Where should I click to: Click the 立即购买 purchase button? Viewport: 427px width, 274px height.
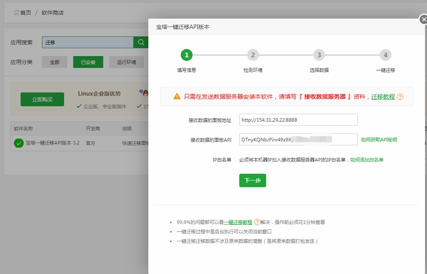pyautogui.click(x=43, y=99)
